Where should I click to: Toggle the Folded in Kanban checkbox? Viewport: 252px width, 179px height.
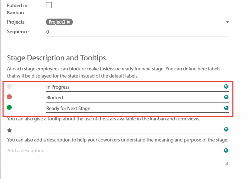(49, 5)
